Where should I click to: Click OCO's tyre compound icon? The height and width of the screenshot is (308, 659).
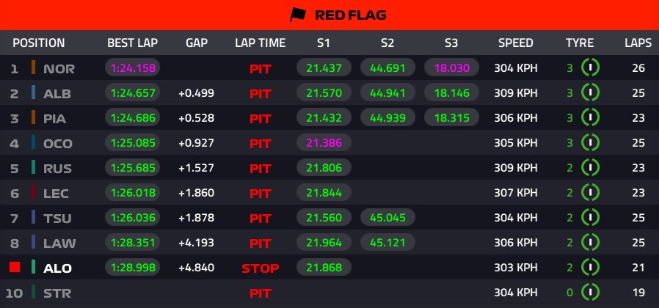[x=591, y=144]
